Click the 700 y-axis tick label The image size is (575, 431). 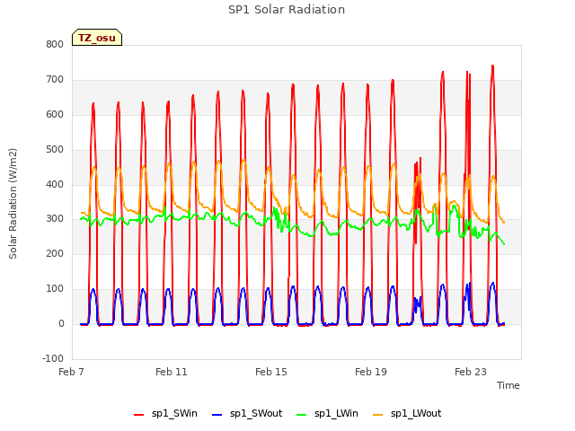click(x=55, y=80)
